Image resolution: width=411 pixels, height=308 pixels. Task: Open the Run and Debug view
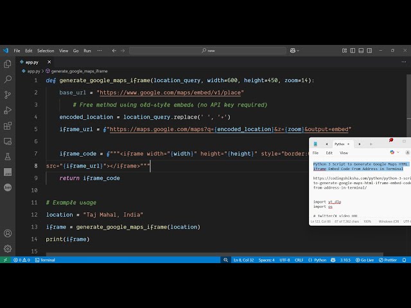(x=8, y=110)
